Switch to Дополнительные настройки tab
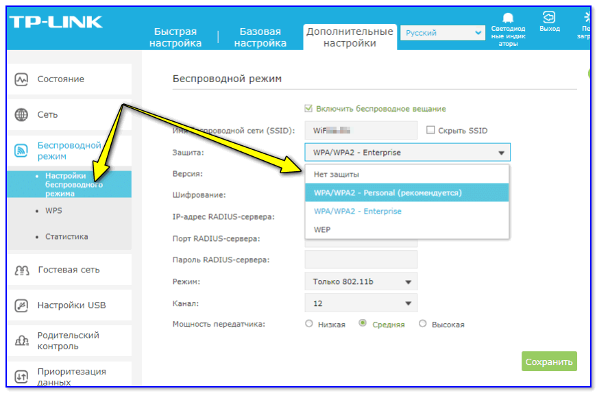Image resolution: width=597 pixels, height=393 pixels. click(350, 37)
